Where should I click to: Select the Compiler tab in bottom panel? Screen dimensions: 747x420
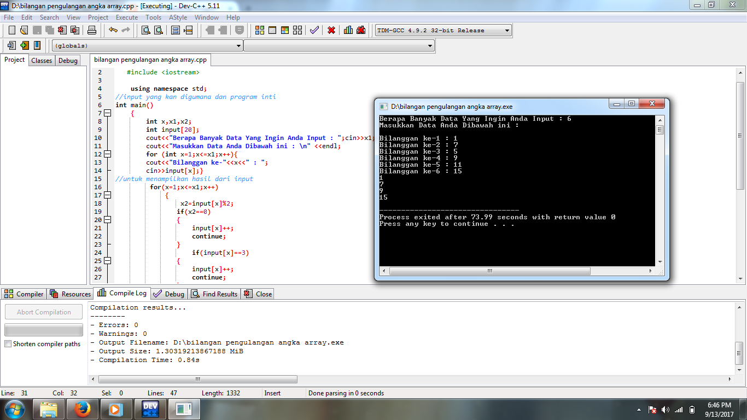pos(24,294)
